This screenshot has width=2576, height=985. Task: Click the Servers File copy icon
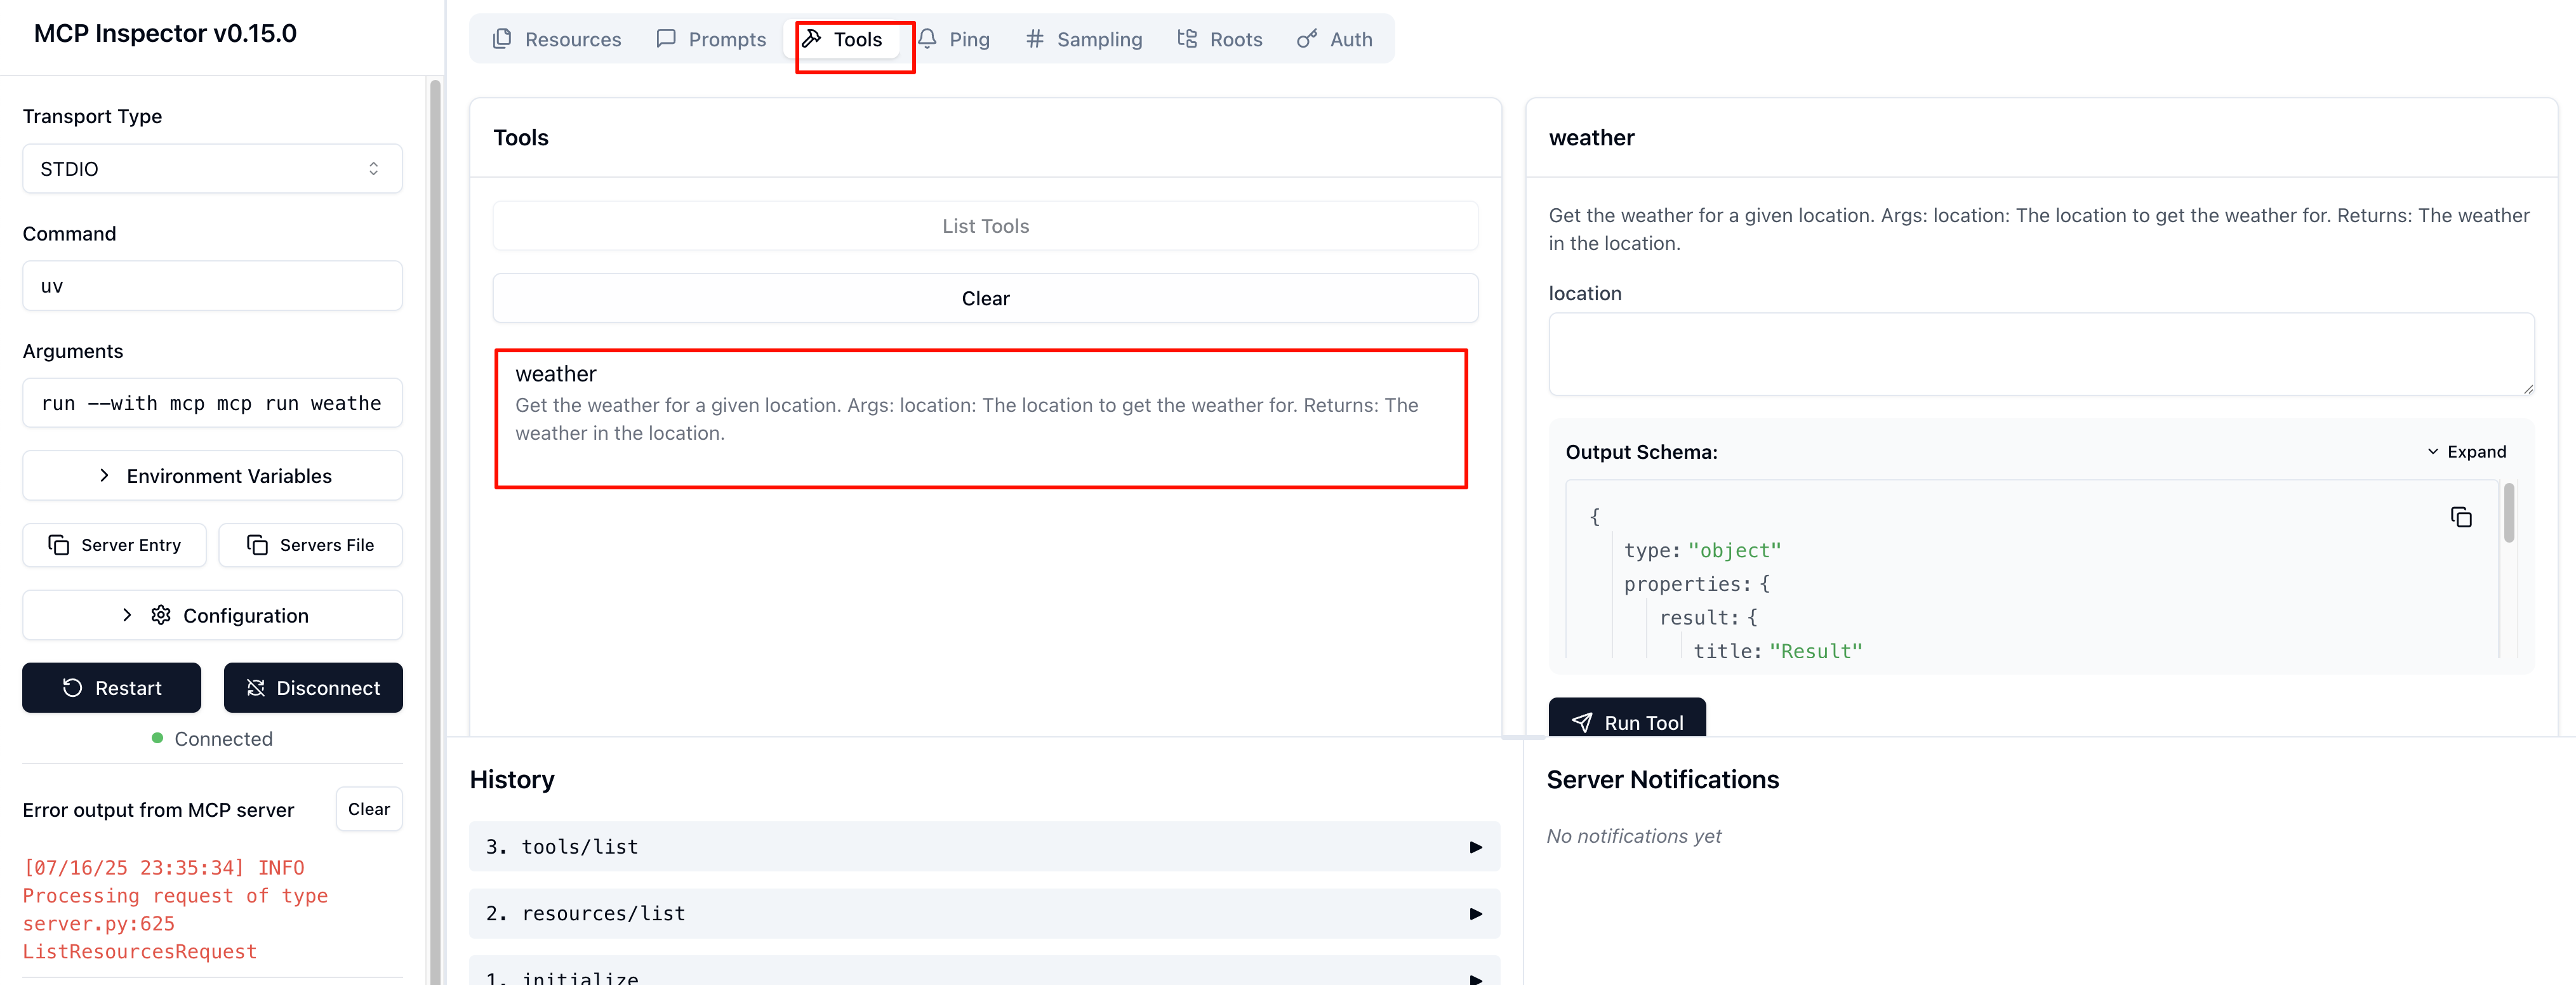(x=258, y=545)
